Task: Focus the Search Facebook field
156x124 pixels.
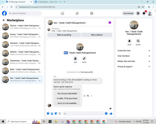Action: pyautogui.click(x=25, y=13)
